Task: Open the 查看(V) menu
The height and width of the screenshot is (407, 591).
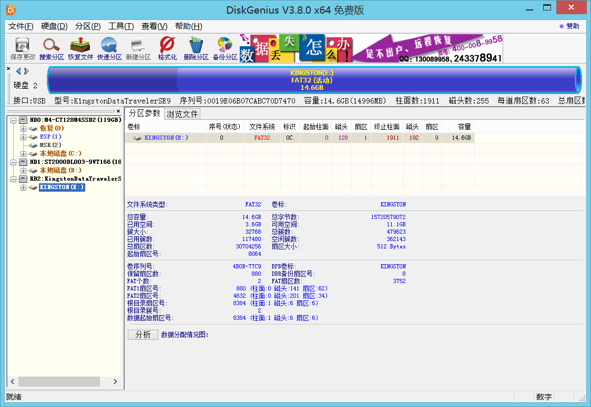Action: tap(154, 26)
